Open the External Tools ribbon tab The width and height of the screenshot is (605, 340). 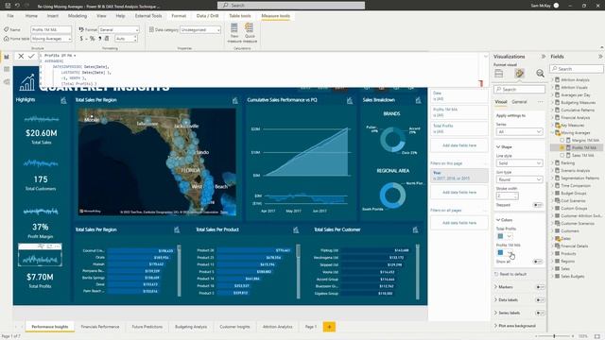(x=148, y=16)
